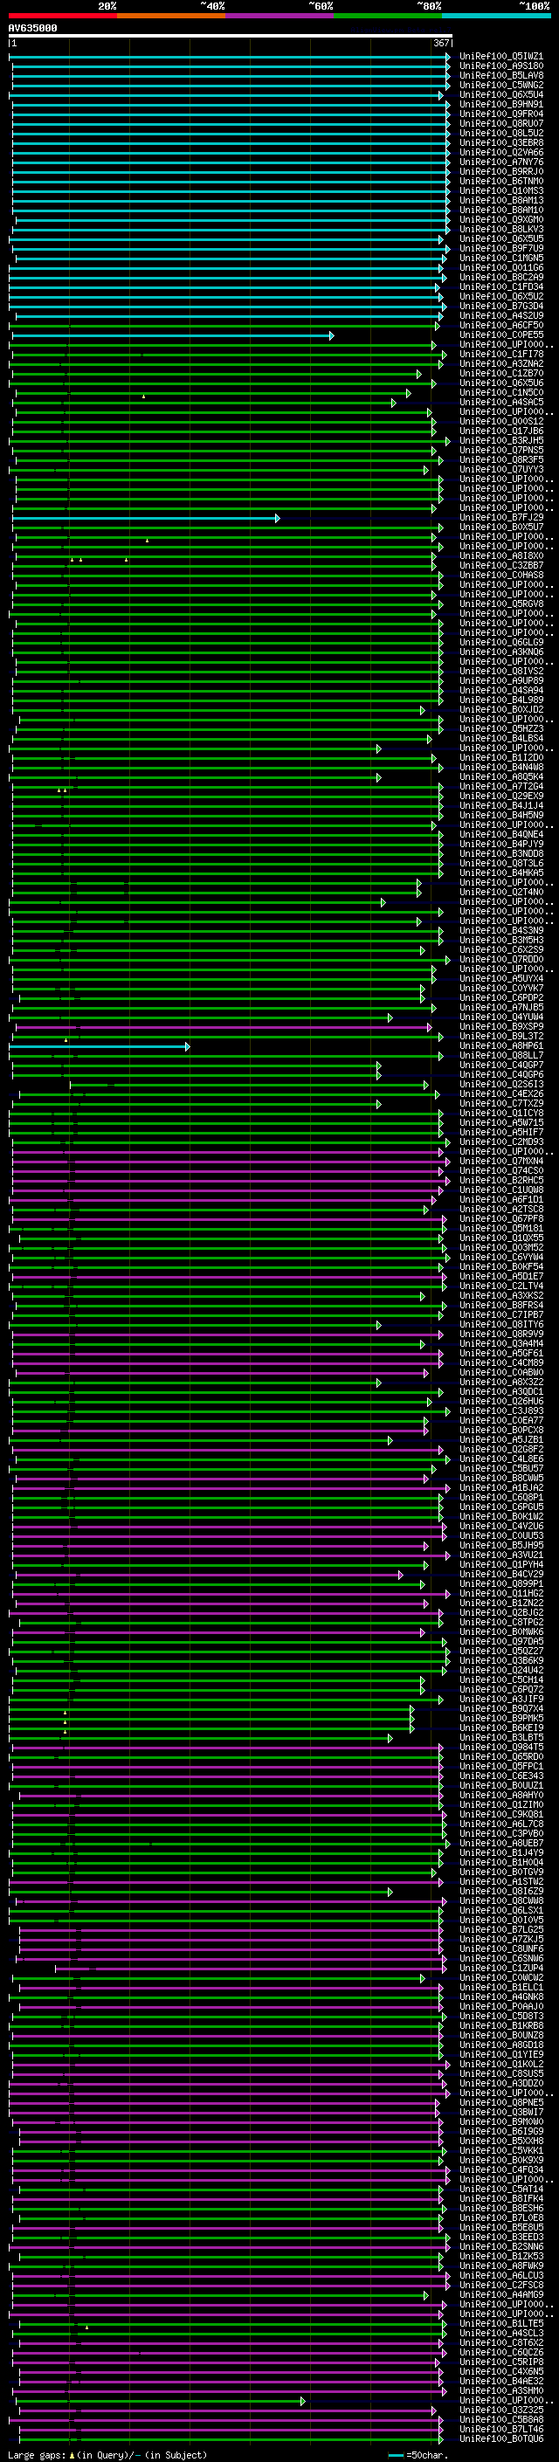Select the UniRef100_Q5M181 label
Screen dimensions: 559x2462
501,1228
